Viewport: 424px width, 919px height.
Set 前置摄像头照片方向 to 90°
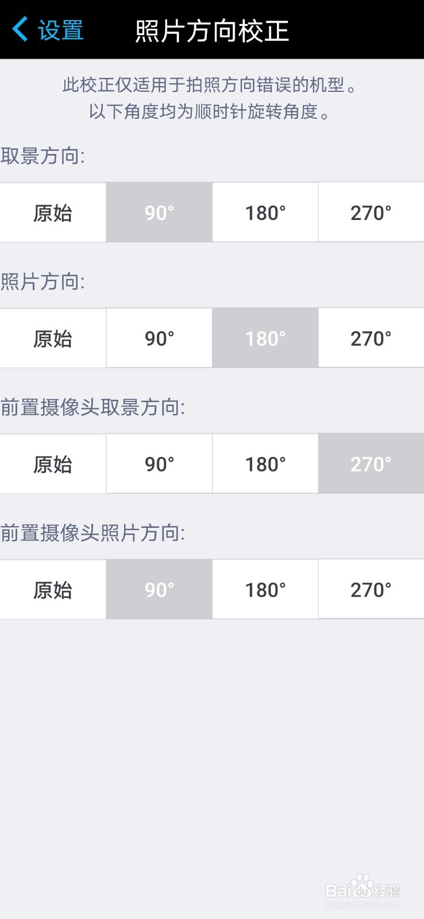(159, 589)
